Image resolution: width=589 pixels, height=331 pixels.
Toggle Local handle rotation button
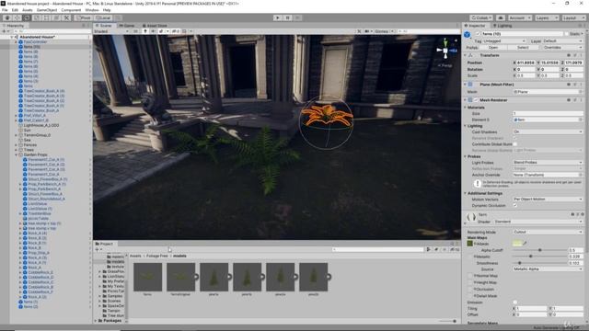(103, 17)
